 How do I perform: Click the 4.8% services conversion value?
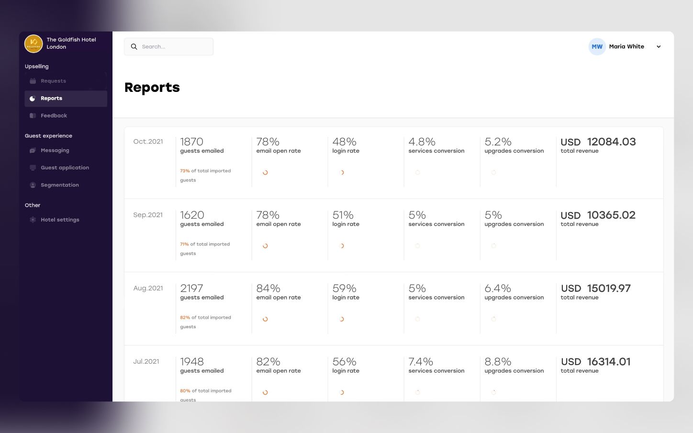[422, 142]
